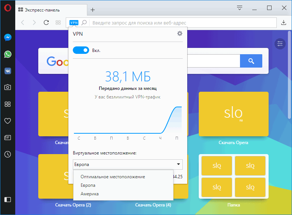
Task: Open Speed Dial from the sidebar grid icon
Action: [8, 104]
